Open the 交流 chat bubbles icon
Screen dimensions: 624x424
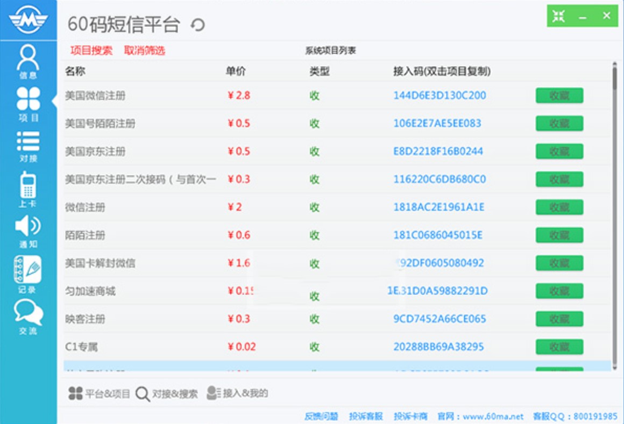coord(29,317)
